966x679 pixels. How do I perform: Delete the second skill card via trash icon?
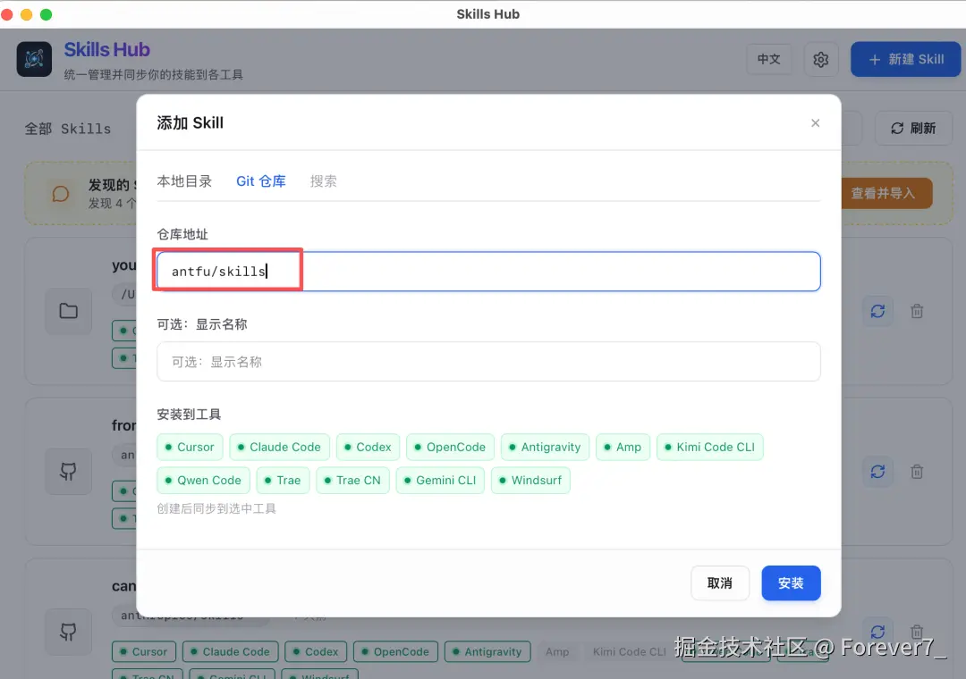pyautogui.click(x=917, y=472)
